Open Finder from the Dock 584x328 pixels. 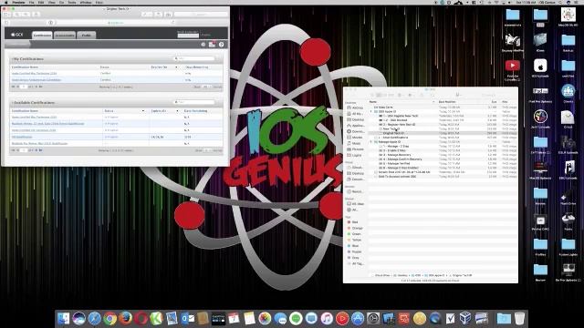(63, 319)
